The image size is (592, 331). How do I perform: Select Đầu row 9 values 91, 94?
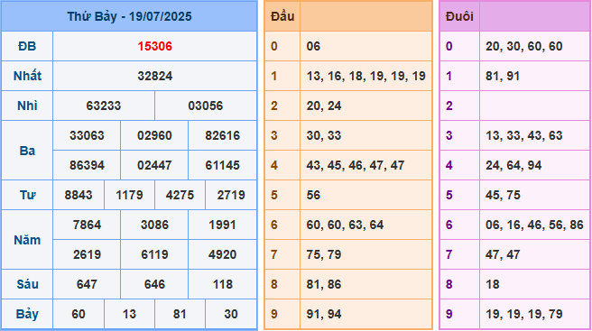[324, 314]
